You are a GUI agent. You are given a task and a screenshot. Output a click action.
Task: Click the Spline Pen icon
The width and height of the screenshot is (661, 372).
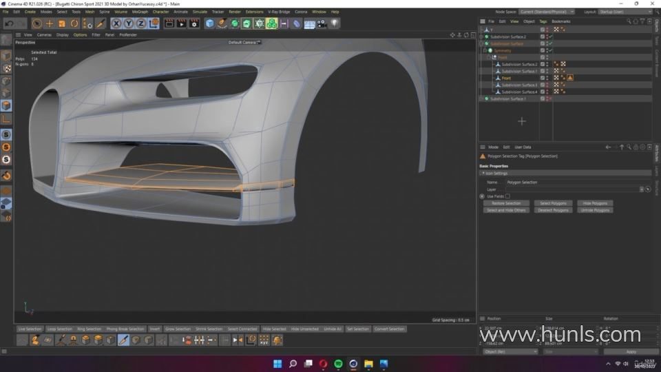coord(222,23)
